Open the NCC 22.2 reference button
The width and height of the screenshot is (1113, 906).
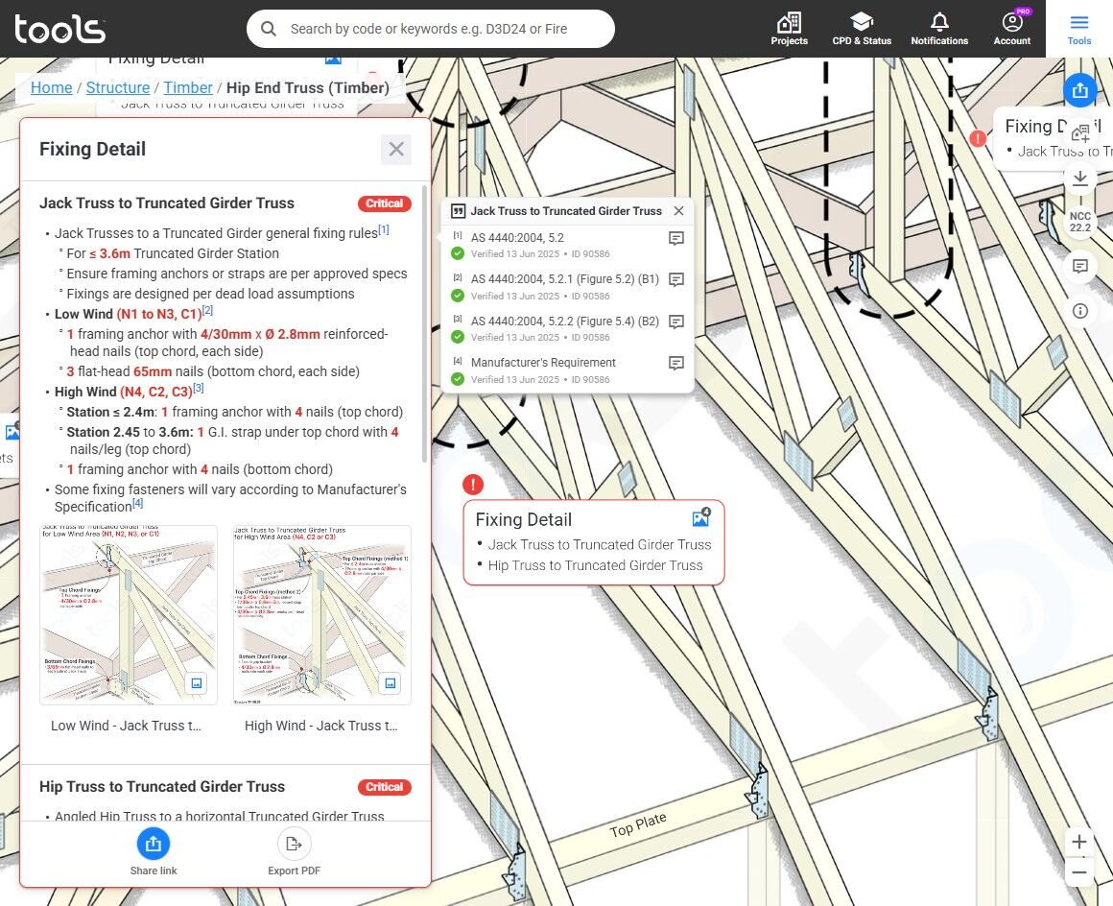pyautogui.click(x=1079, y=222)
